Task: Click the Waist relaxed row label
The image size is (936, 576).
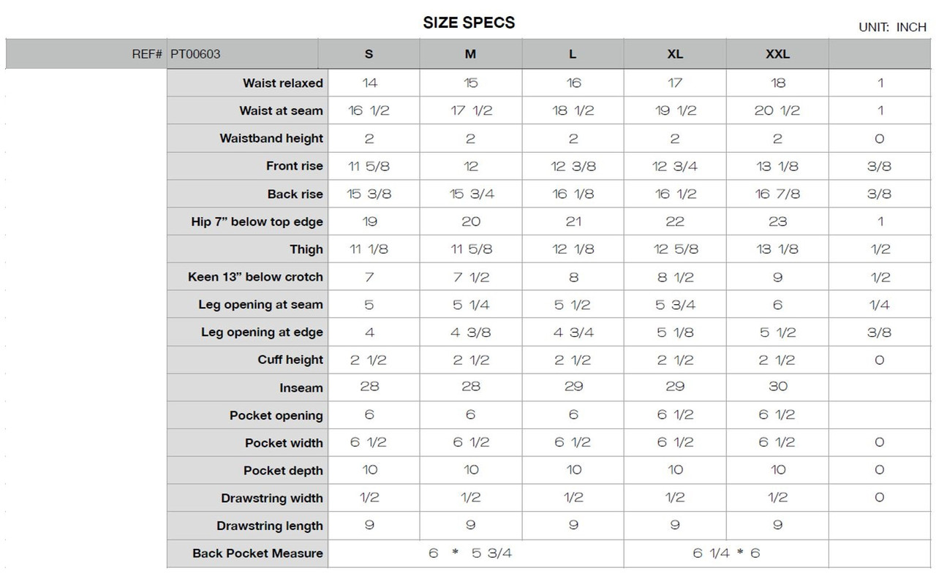Action: [282, 83]
